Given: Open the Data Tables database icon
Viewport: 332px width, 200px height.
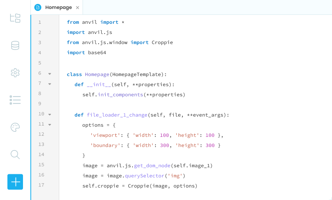Looking at the screenshot, I should [15, 46].
